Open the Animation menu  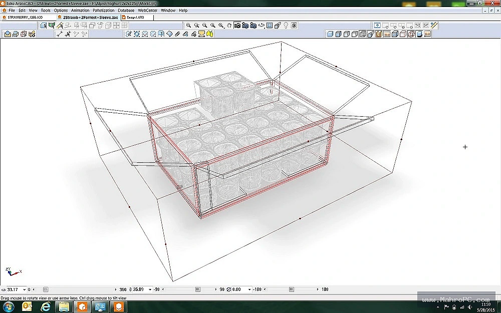coord(80,10)
